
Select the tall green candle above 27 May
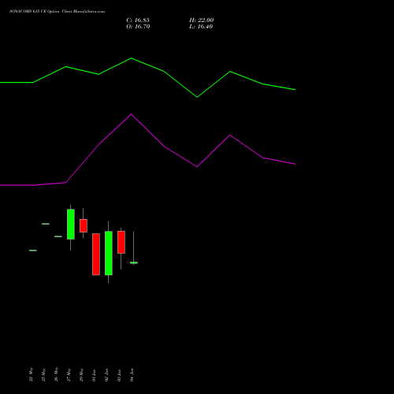point(71,225)
